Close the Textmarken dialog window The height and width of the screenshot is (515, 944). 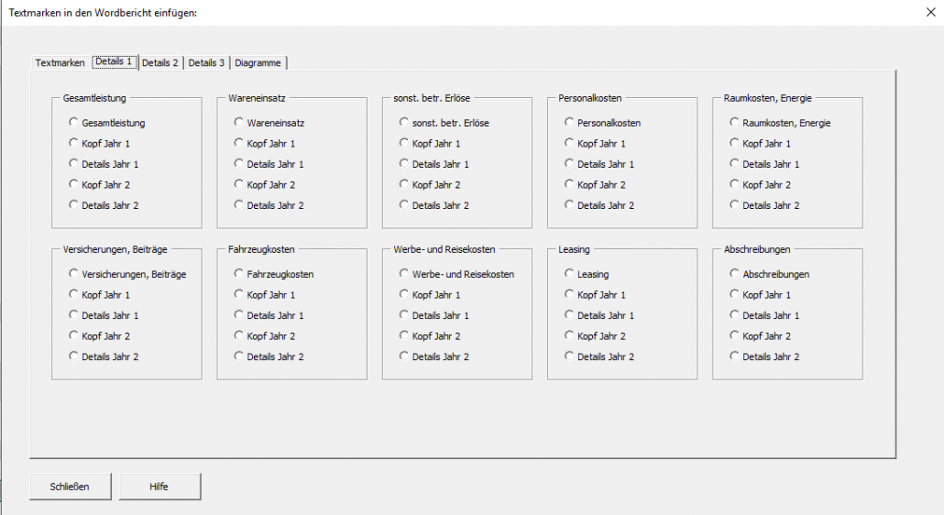pyautogui.click(x=931, y=12)
